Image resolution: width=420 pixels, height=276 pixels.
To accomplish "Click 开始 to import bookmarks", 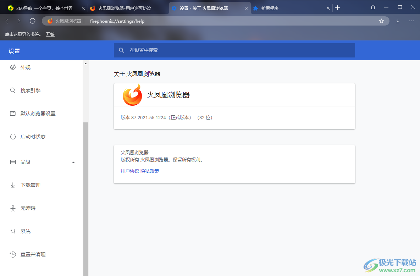I will coord(50,34).
